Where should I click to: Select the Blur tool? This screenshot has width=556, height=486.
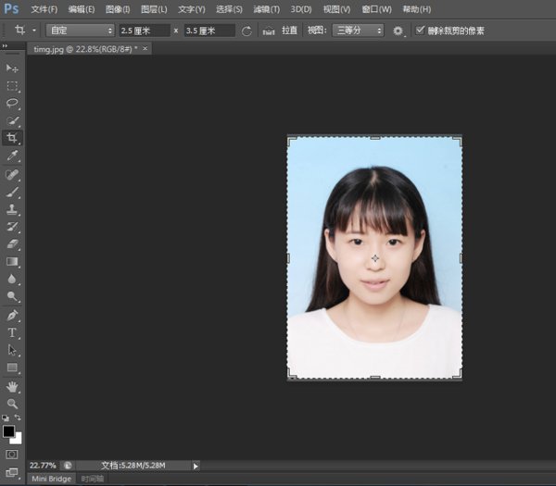pos(12,279)
